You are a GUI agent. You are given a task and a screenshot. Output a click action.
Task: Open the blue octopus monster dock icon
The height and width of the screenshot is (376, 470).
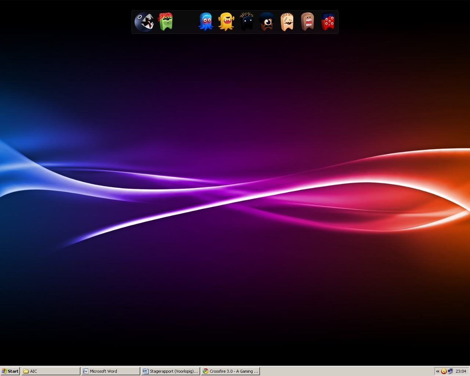[206, 22]
